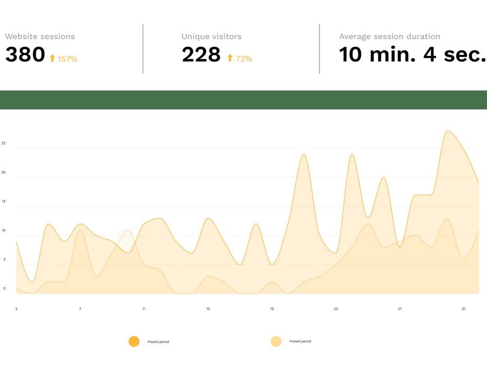Select the light orange legend circle
487x365 pixels.
click(x=276, y=341)
